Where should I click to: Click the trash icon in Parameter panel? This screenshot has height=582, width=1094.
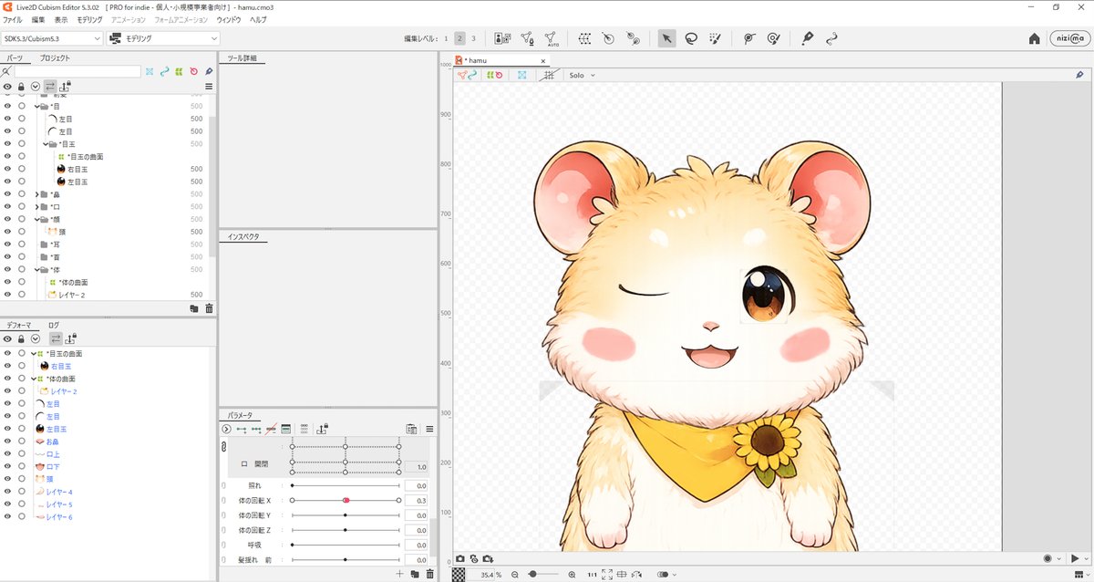(x=429, y=574)
